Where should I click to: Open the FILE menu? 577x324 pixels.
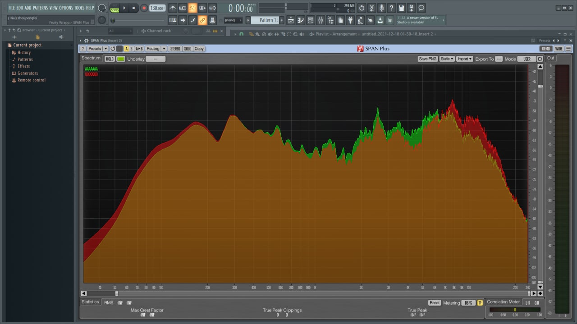click(12, 8)
